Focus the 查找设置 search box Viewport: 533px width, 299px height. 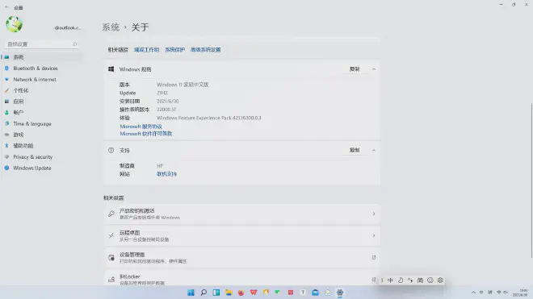point(41,44)
